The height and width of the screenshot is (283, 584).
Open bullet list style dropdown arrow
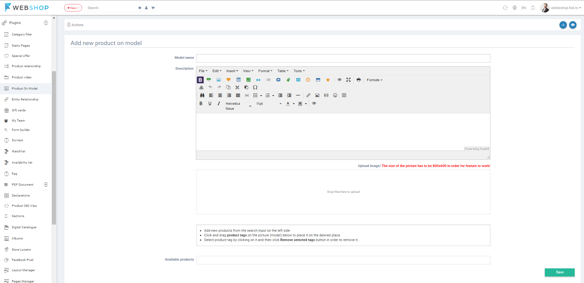261,95
